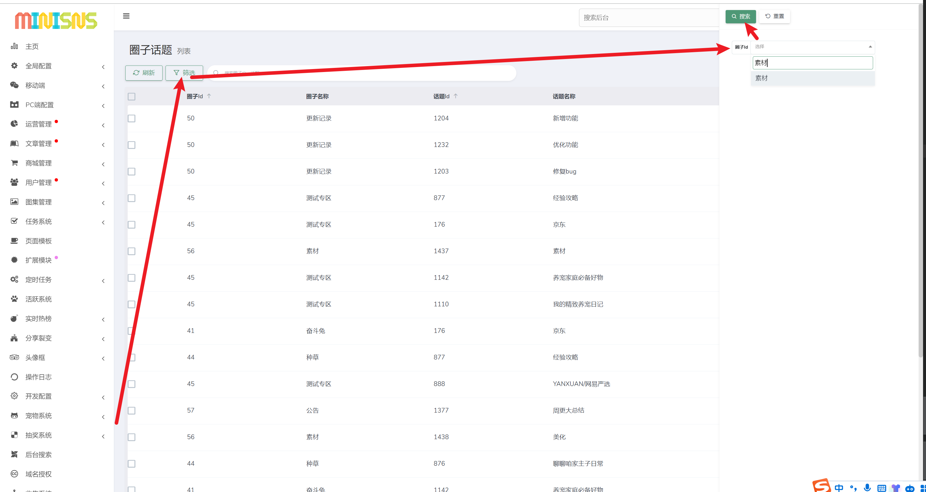Open the 操作日志 menu item
The height and width of the screenshot is (492, 926).
point(38,377)
